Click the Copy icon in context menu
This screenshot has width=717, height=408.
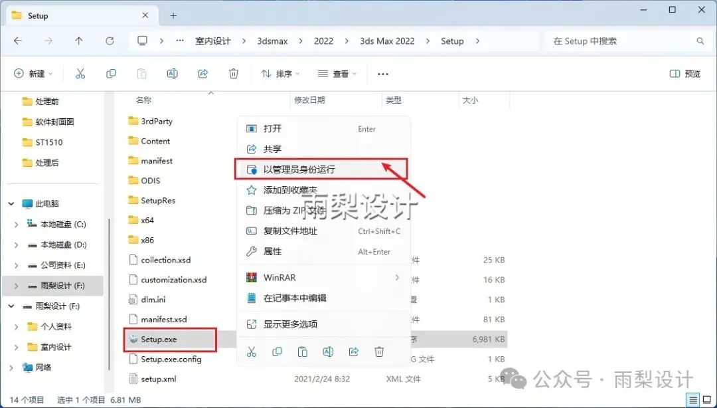point(277,352)
